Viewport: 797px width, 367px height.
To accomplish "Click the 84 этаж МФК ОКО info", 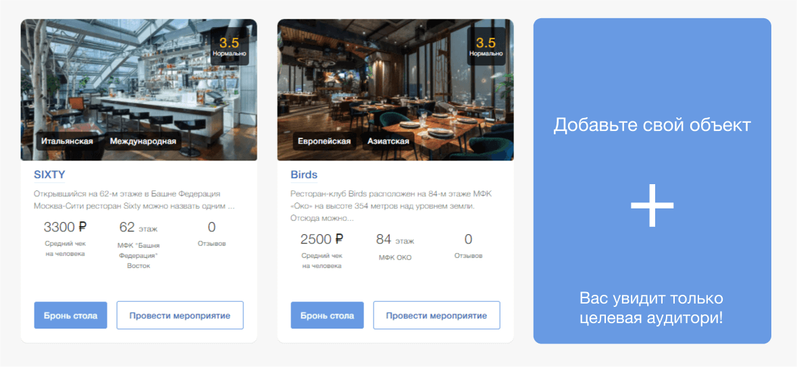I will (395, 247).
